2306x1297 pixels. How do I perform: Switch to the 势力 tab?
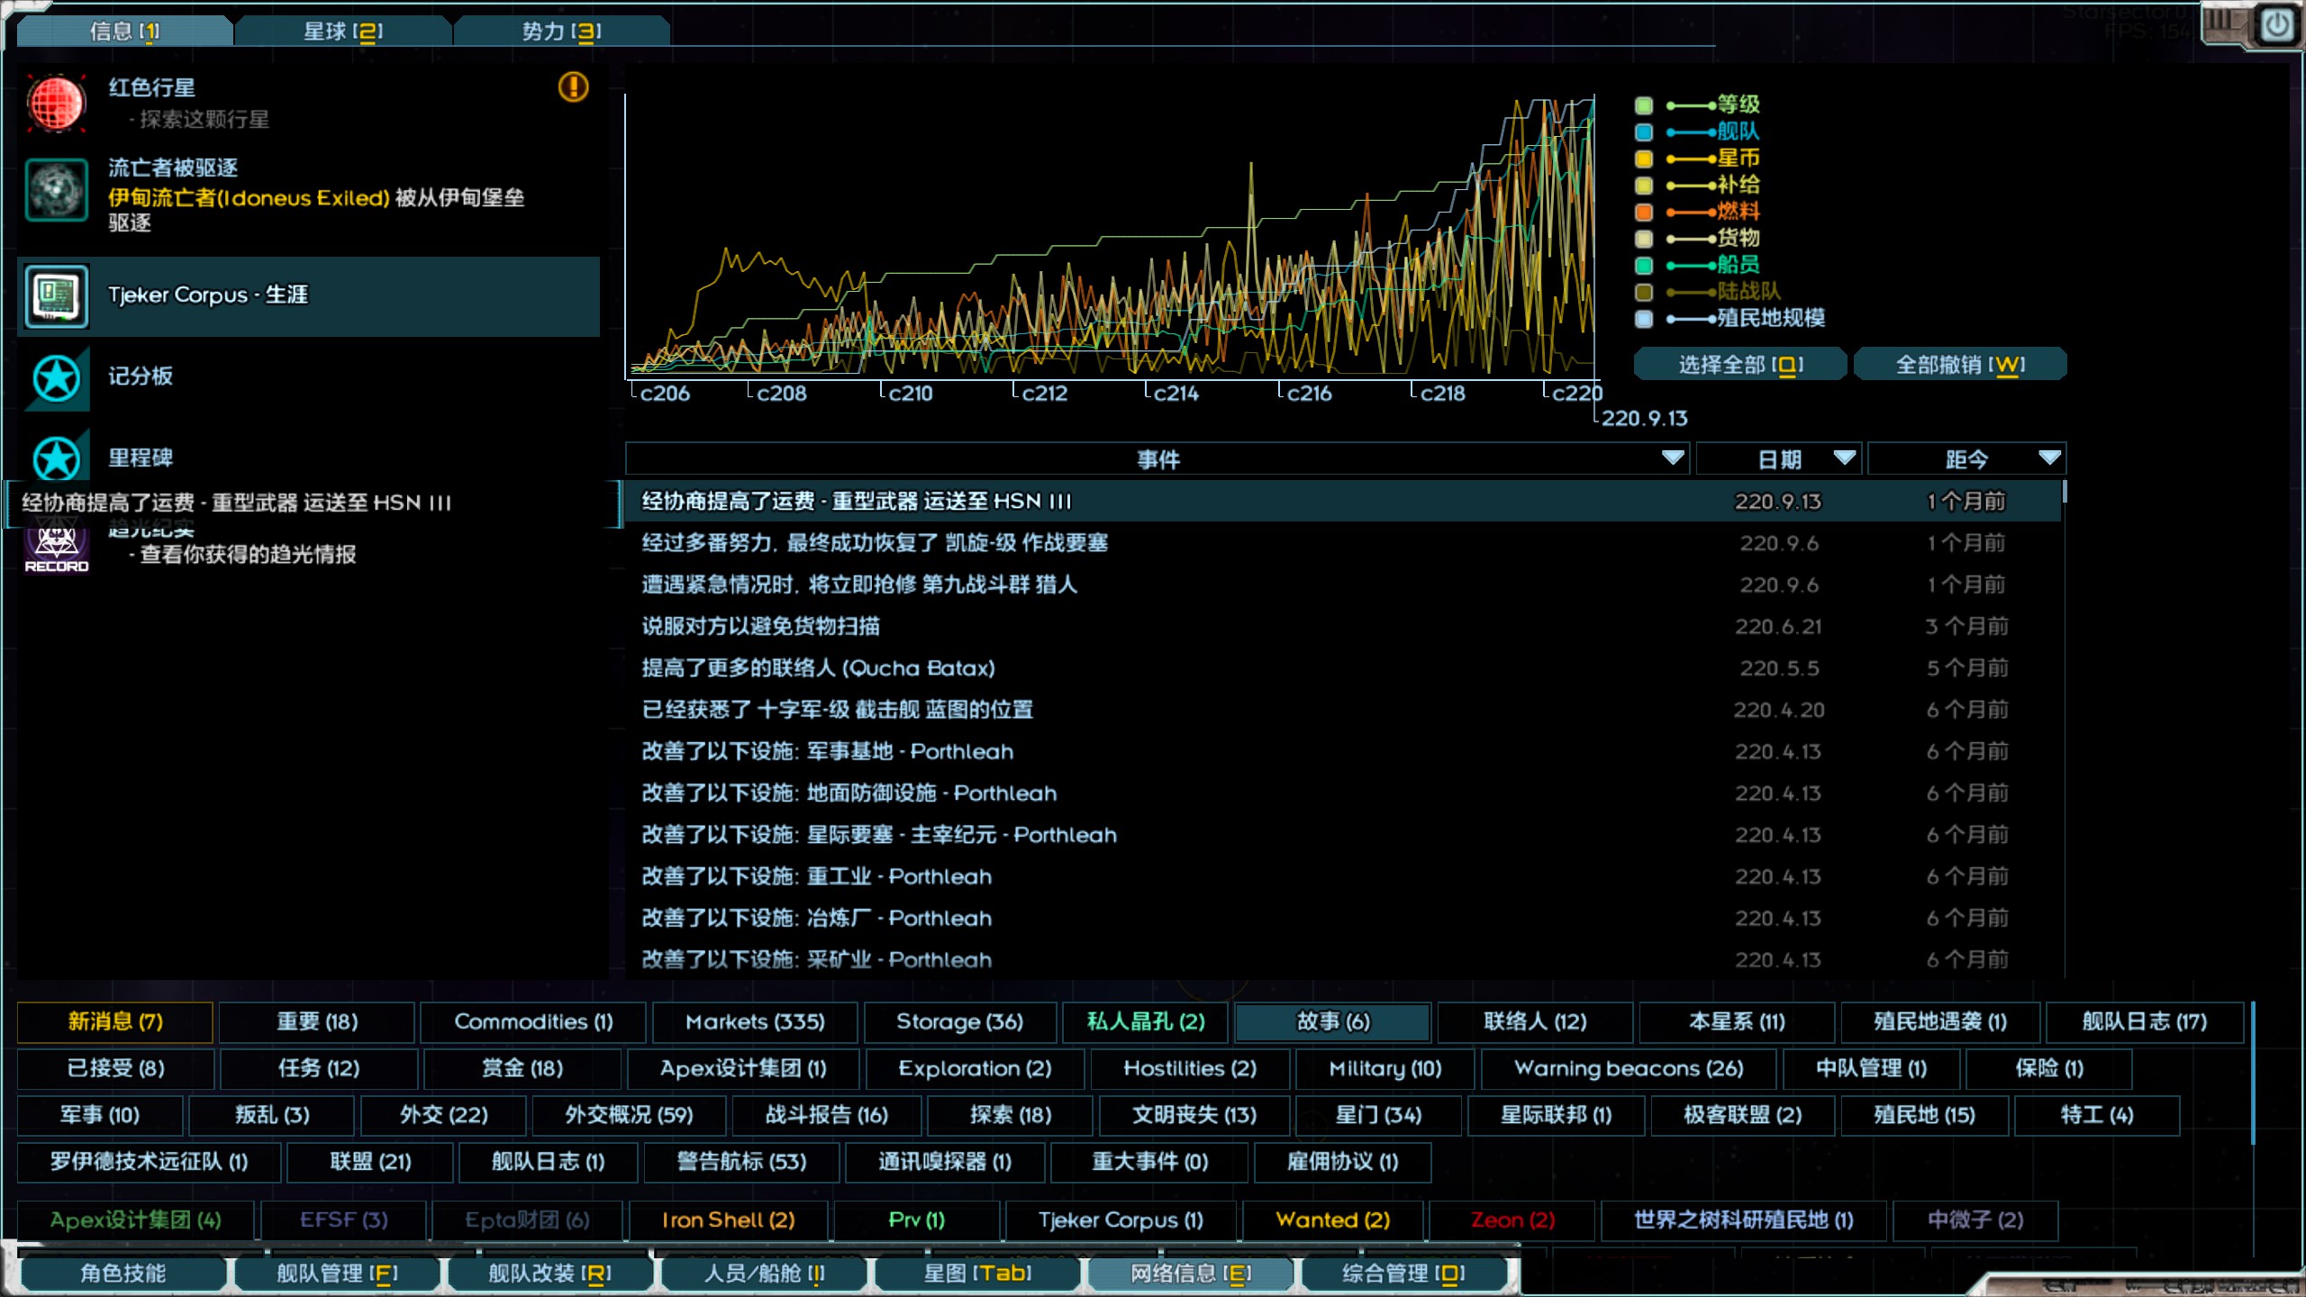pyautogui.click(x=561, y=32)
